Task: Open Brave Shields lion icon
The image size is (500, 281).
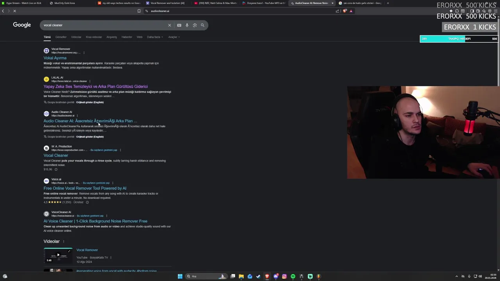Action: pyautogui.click(x=345, y=11)
